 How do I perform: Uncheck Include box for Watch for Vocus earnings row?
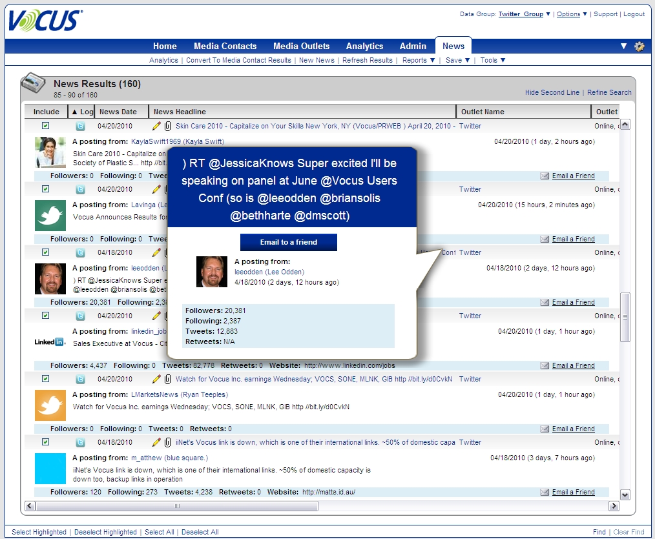pyautogui.click(x=45, y=379)
